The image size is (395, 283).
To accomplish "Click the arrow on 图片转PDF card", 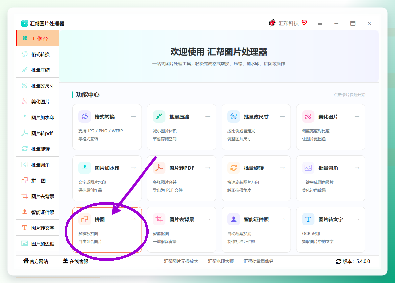I will [208, 168].
